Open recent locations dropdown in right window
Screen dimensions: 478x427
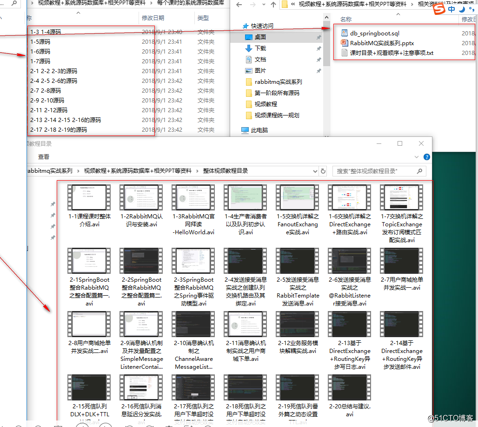[264, 4]
